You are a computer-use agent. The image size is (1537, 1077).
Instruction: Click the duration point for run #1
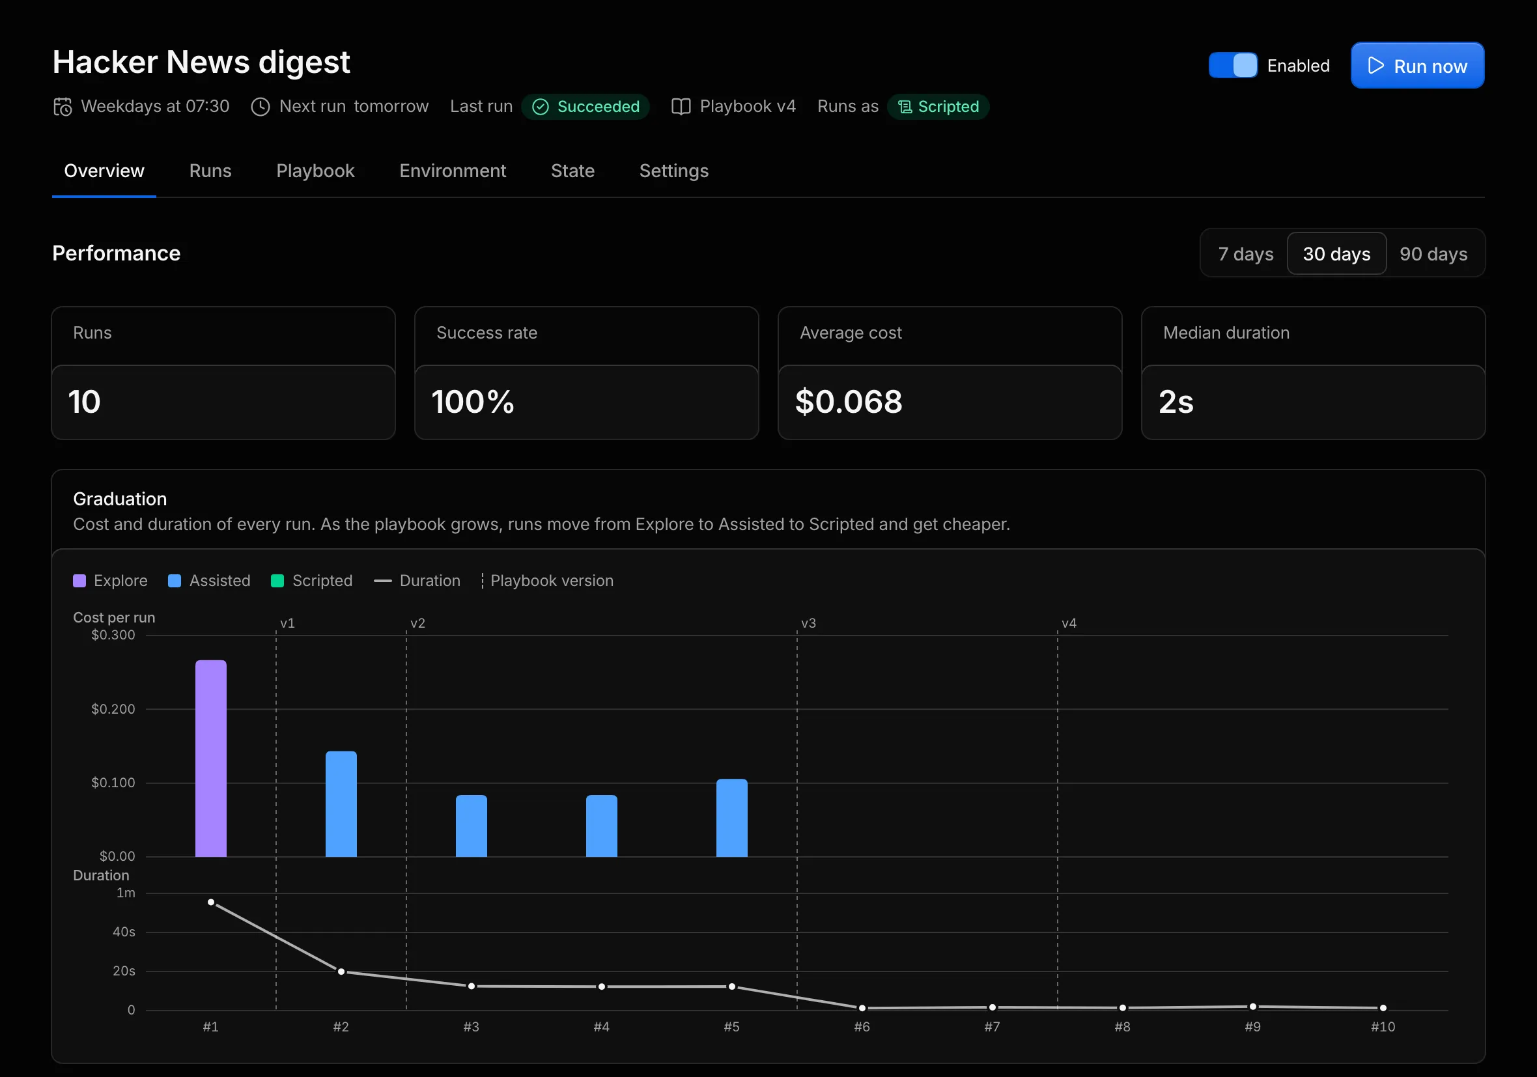211,902
